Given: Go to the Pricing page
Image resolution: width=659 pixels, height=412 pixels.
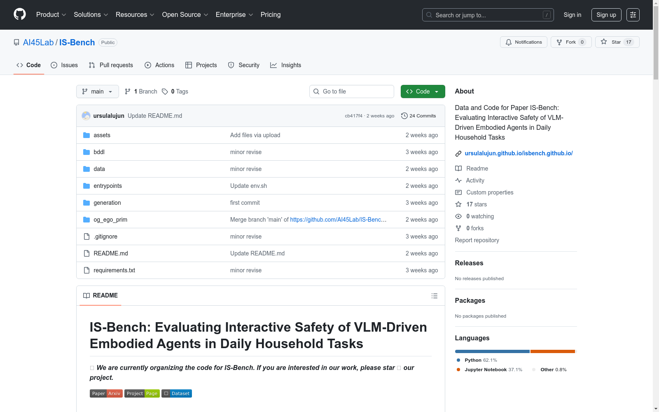Looking at the screenshot, I should (x=271, y=15).
